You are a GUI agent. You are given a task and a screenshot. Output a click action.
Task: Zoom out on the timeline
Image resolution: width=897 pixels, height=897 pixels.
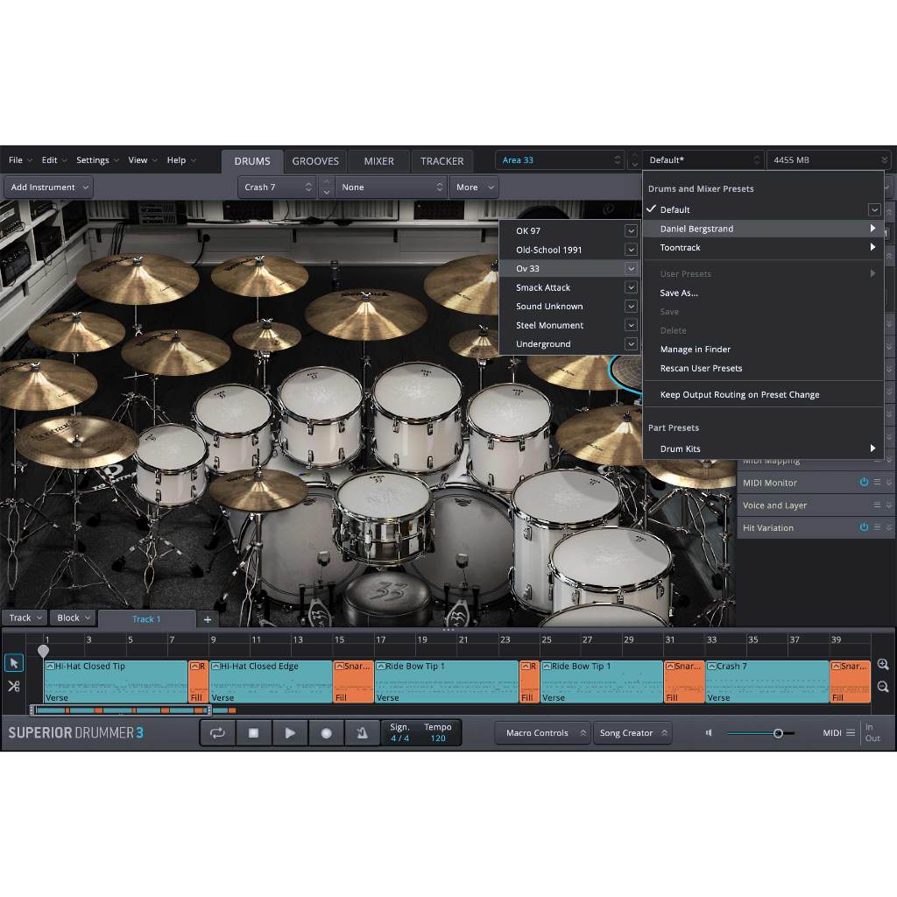tap(882, 688)
